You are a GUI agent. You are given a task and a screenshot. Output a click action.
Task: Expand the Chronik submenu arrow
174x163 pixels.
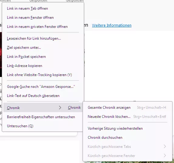(x=60, y=108)
